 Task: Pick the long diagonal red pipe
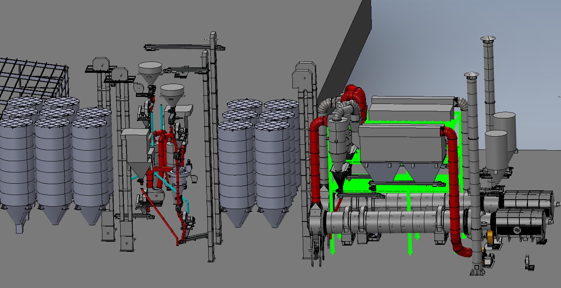(160, 216)
